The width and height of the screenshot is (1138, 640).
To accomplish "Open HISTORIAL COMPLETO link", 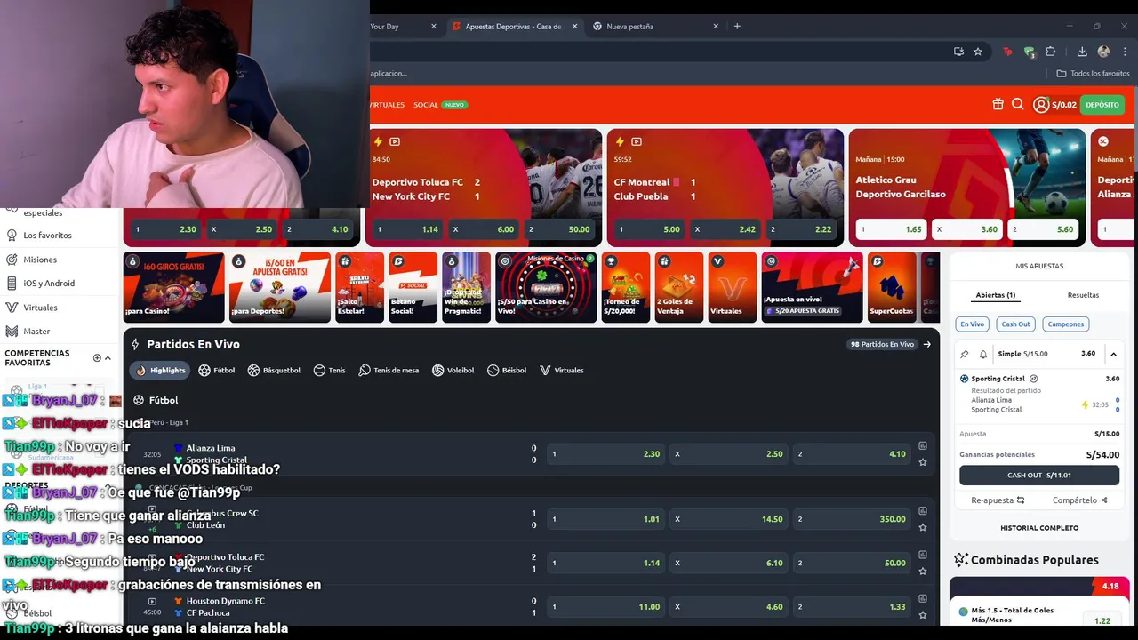I will [x=1039, y=528].
